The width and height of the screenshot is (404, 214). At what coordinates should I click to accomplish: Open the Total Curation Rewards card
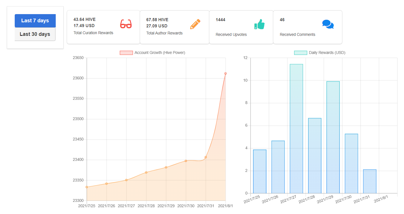click(x=103, y=27)
